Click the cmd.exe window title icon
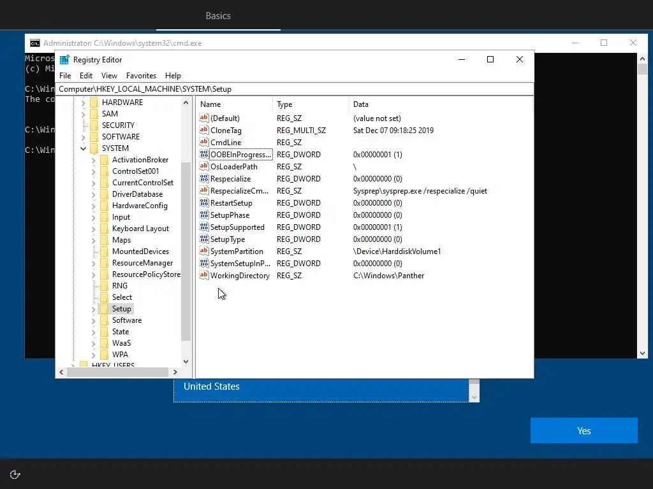Image resolution: width=653 pixels, height=489 pixels. click(35, 43)
